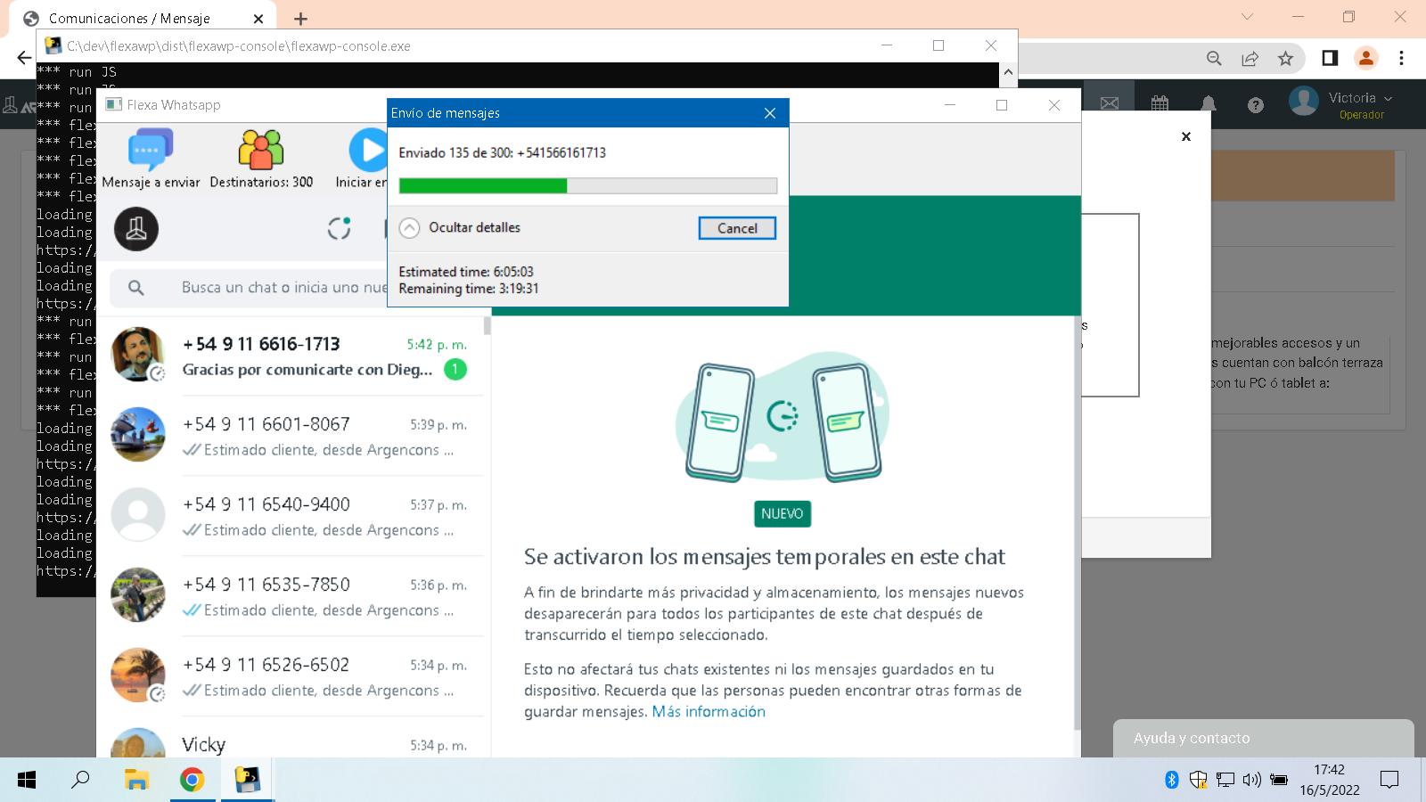
Task: Open the taskbar clock showing 17:42
Action: (x=1329, y=780)
